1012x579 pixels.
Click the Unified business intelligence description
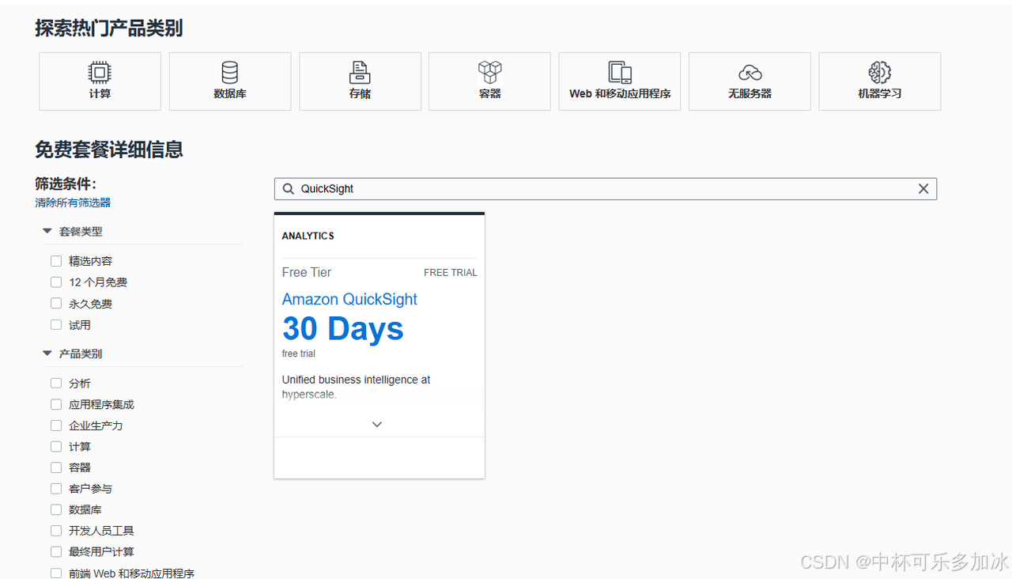tap(357, 387)
